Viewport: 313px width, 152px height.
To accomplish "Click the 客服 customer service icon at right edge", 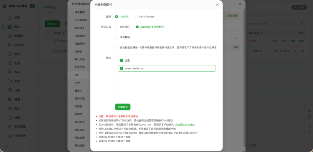I will tap(309, 111).
